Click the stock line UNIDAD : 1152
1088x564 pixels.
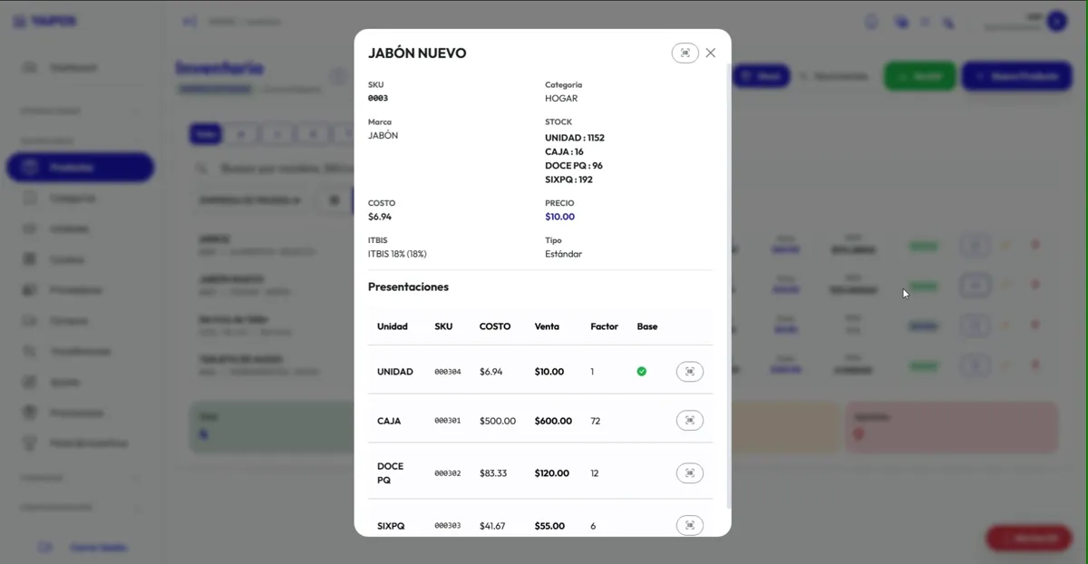[x=575, y=138]
